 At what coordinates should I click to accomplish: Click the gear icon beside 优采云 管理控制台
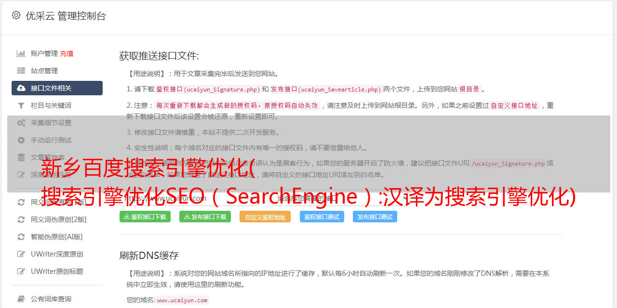pyautogui.click(x=16, y=15)
